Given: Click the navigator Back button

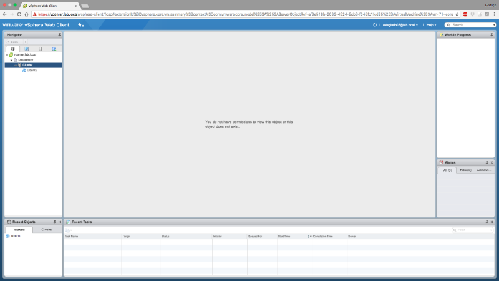Looking at the screenshot, I should pyautogui.click(x=13, y=42).
